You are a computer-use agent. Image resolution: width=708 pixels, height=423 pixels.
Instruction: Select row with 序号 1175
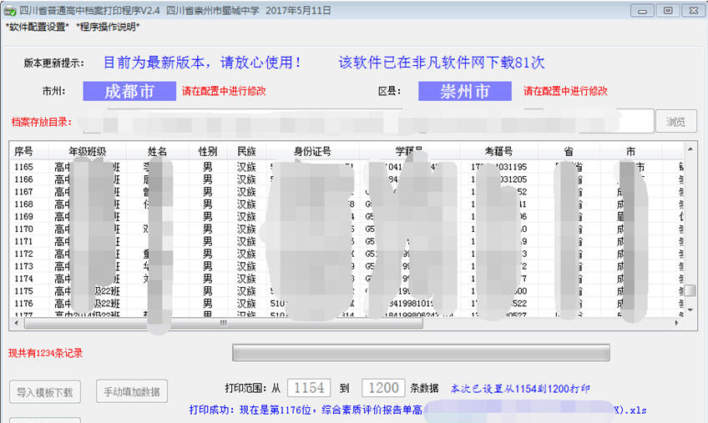click(346, 291)
